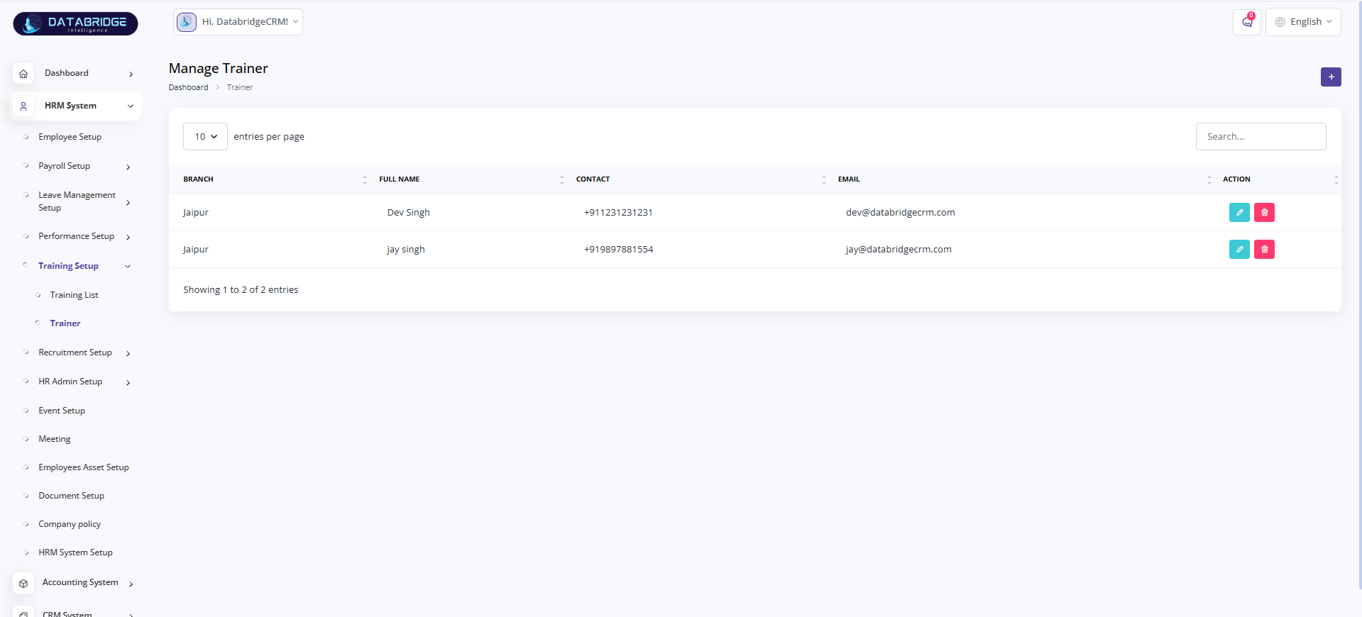Open Event Setup in sidebar
This screenshot has width=1362, height=617.
[x=62, y=411]
